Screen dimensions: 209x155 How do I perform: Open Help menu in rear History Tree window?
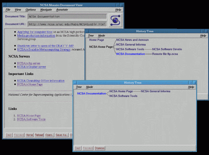pyautogui.click(x=203, y=36)
